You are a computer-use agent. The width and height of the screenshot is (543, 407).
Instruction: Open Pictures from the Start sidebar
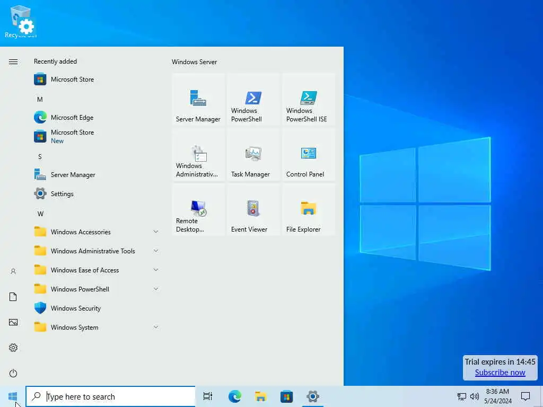point(13,322)
